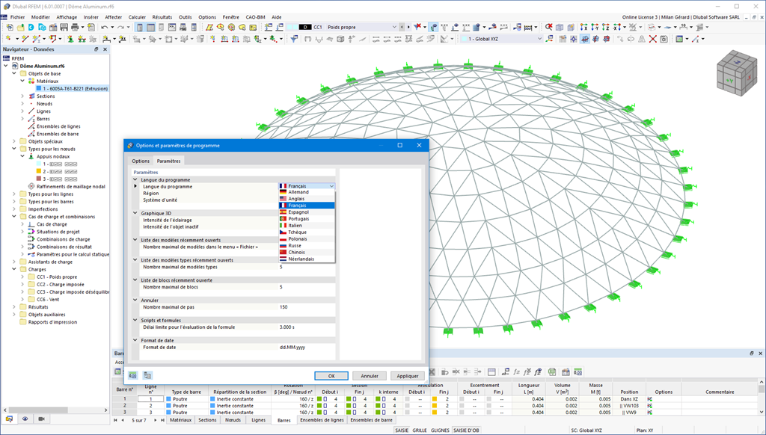Switch to the Options tab in dialog
Viewport: 766px width, 435px height.
(141, 161)
